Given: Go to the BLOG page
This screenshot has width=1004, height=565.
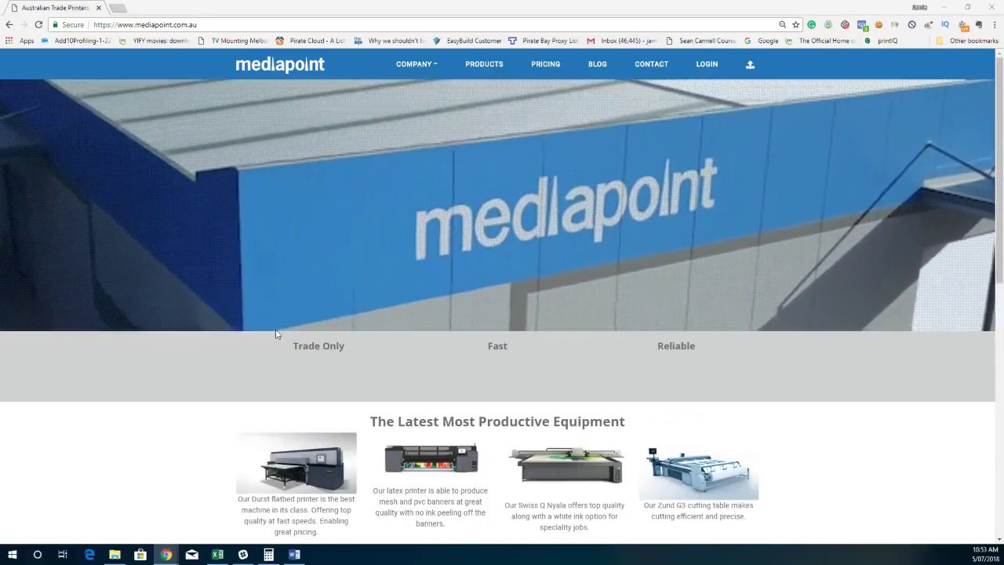Looking at the screenshot, I should [597, 64].
